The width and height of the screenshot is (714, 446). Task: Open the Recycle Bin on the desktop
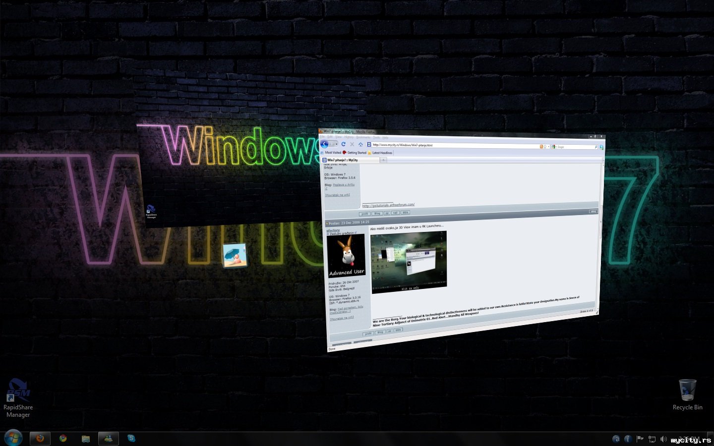(x=687, y=395)
